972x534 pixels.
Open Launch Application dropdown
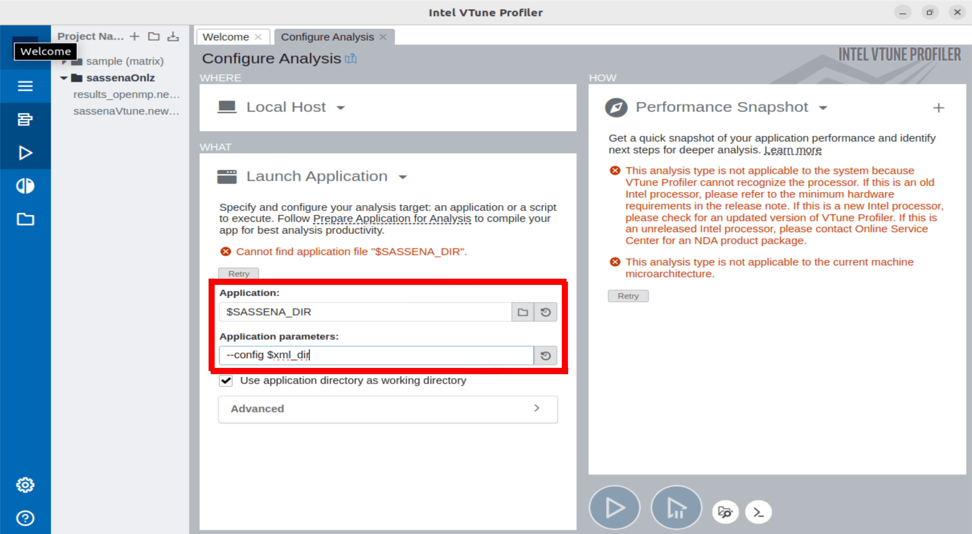[403, 177]
